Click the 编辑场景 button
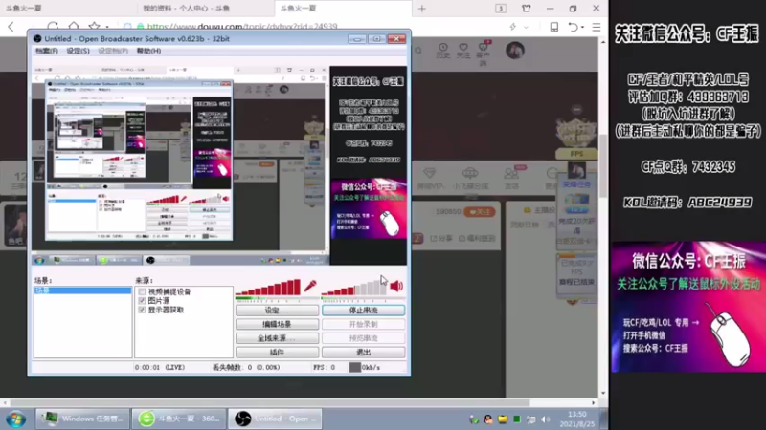766x430 pixels. [x=277, y=324]
